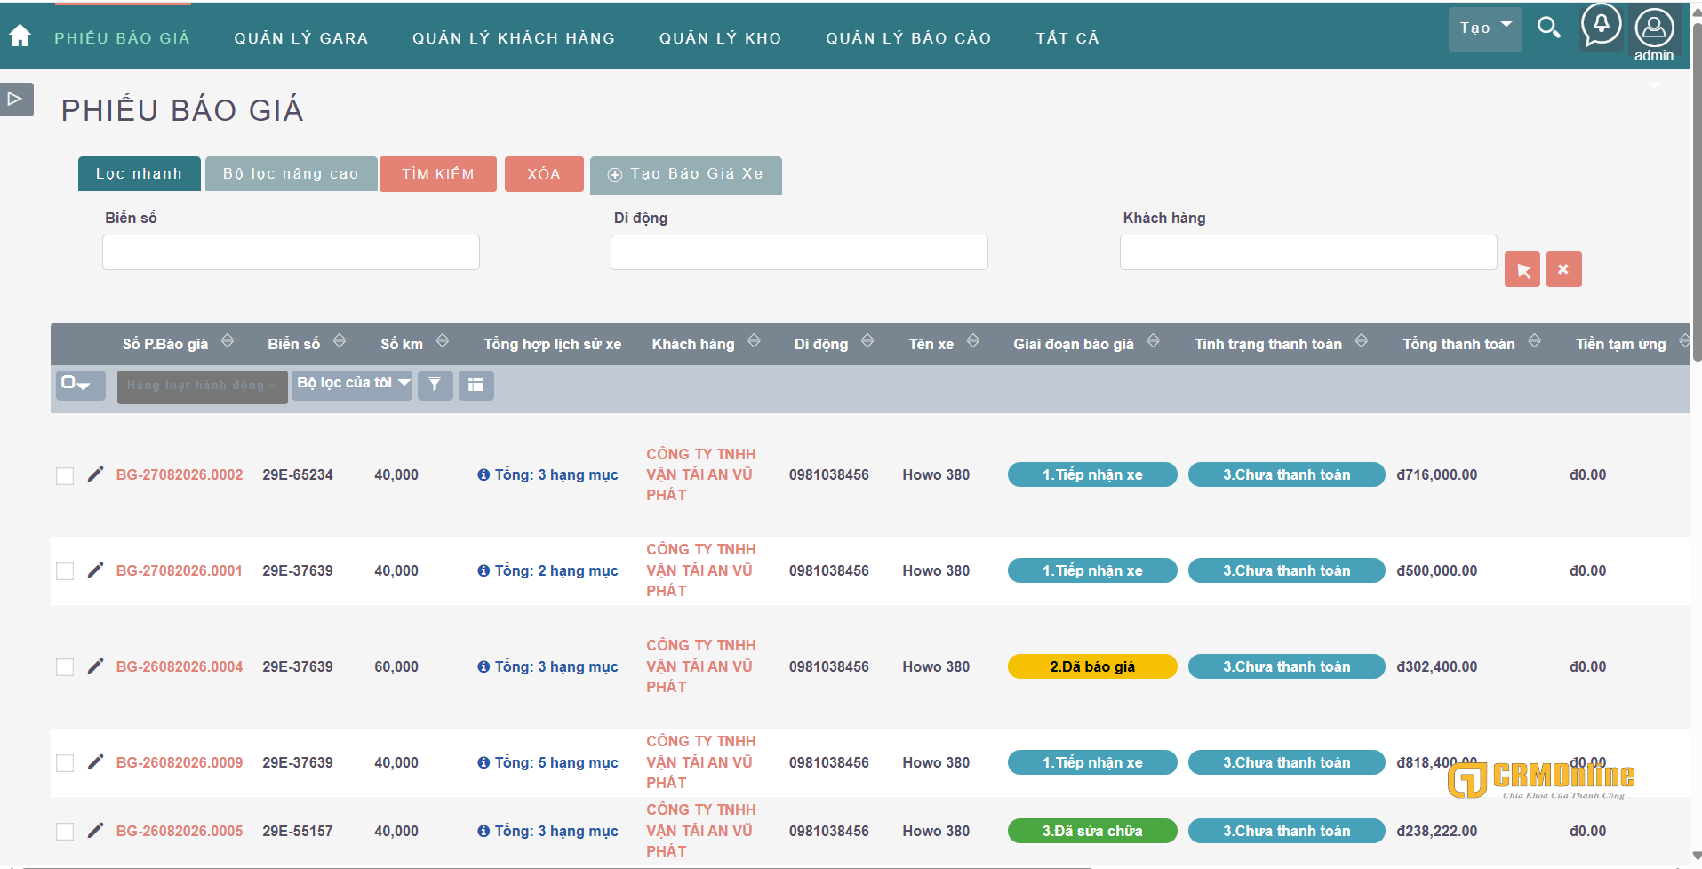Click '3.Chưa thanh toán' badge for BG-26082026.0009

[x=1286, y=762]
